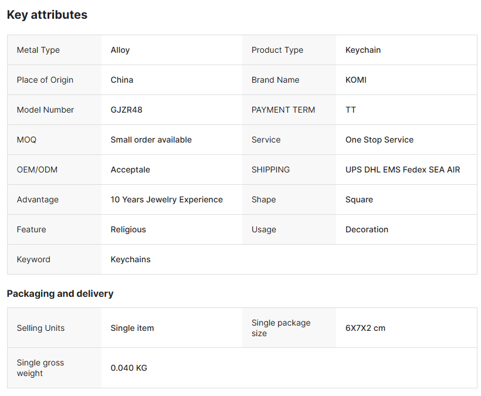Select the 0.040 KG gross weight value
Viewport: 481px width, 396px height.
pyautogui.click(x=129, y=368)
